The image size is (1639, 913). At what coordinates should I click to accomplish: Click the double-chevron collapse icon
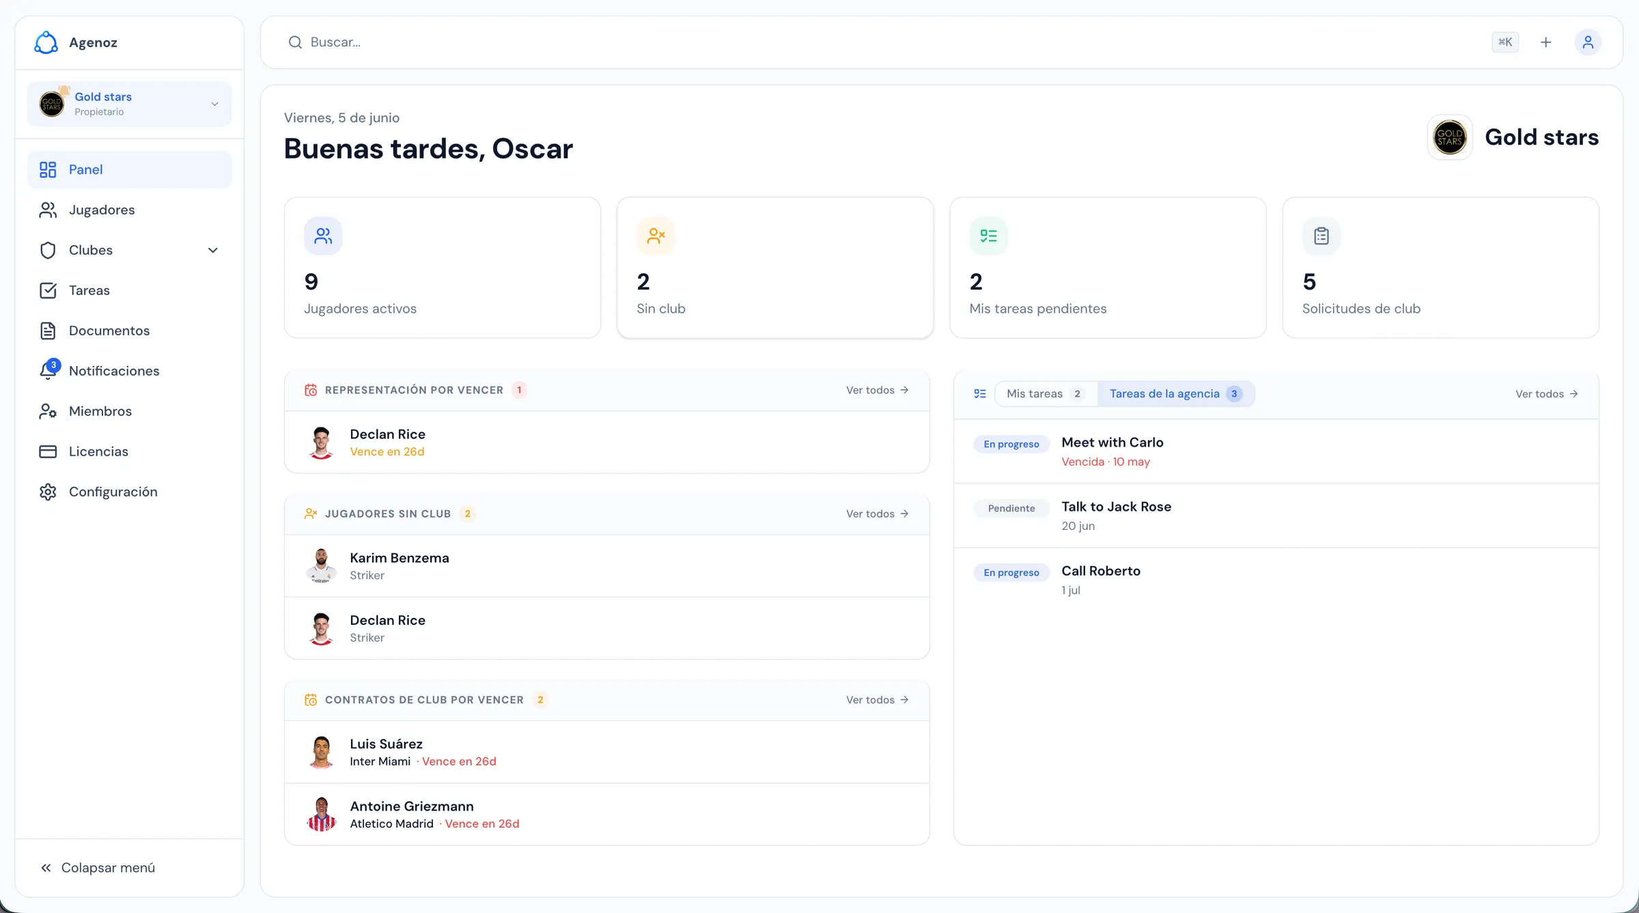(46, 868)
